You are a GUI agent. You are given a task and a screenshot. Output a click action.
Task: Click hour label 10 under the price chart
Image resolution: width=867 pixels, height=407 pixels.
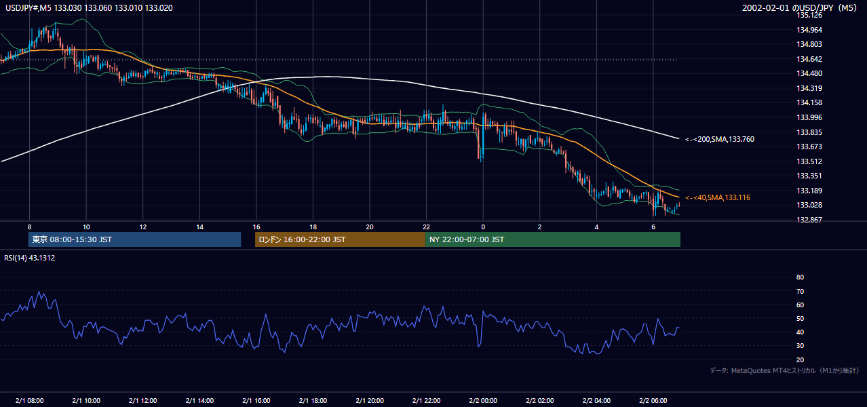[x=86, y=227]
